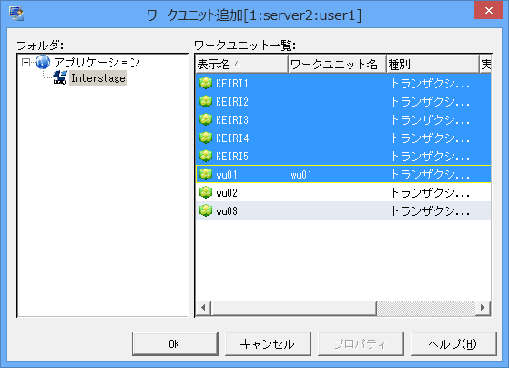Viewport: 509px width, 368px height.
Task: Click the KEIRI2 work unit icon
Action: click(206, 102)
